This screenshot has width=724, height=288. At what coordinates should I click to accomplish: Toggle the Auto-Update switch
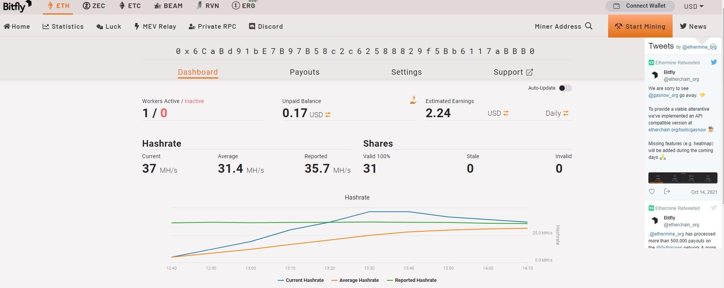tap(565, 88)
